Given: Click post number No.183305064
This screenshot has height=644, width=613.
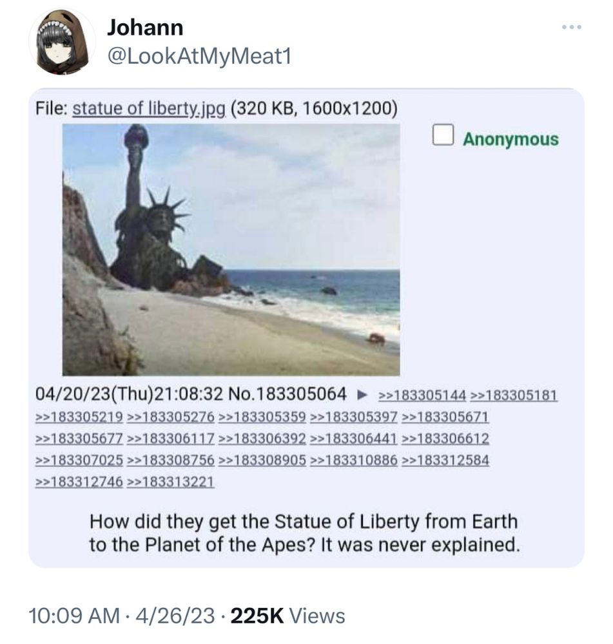Looking at the screenshot, I should point(287,394).
